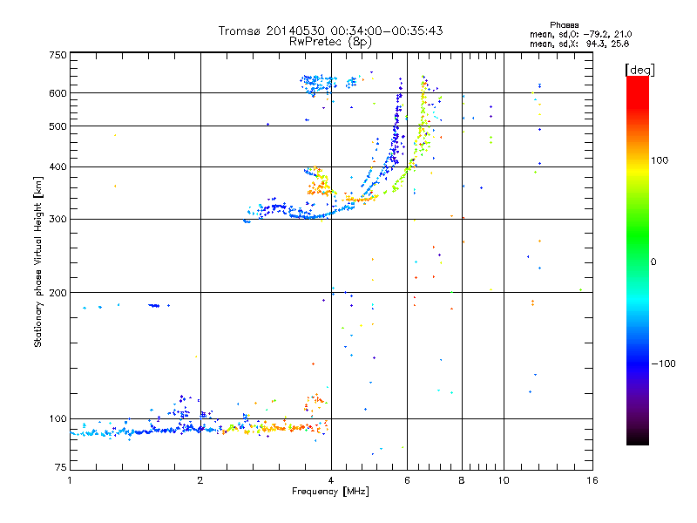Click the Tromsø date and time title
Image resolution: width=697 pixels, height=523 pixels.
click(x=330, y=31)
